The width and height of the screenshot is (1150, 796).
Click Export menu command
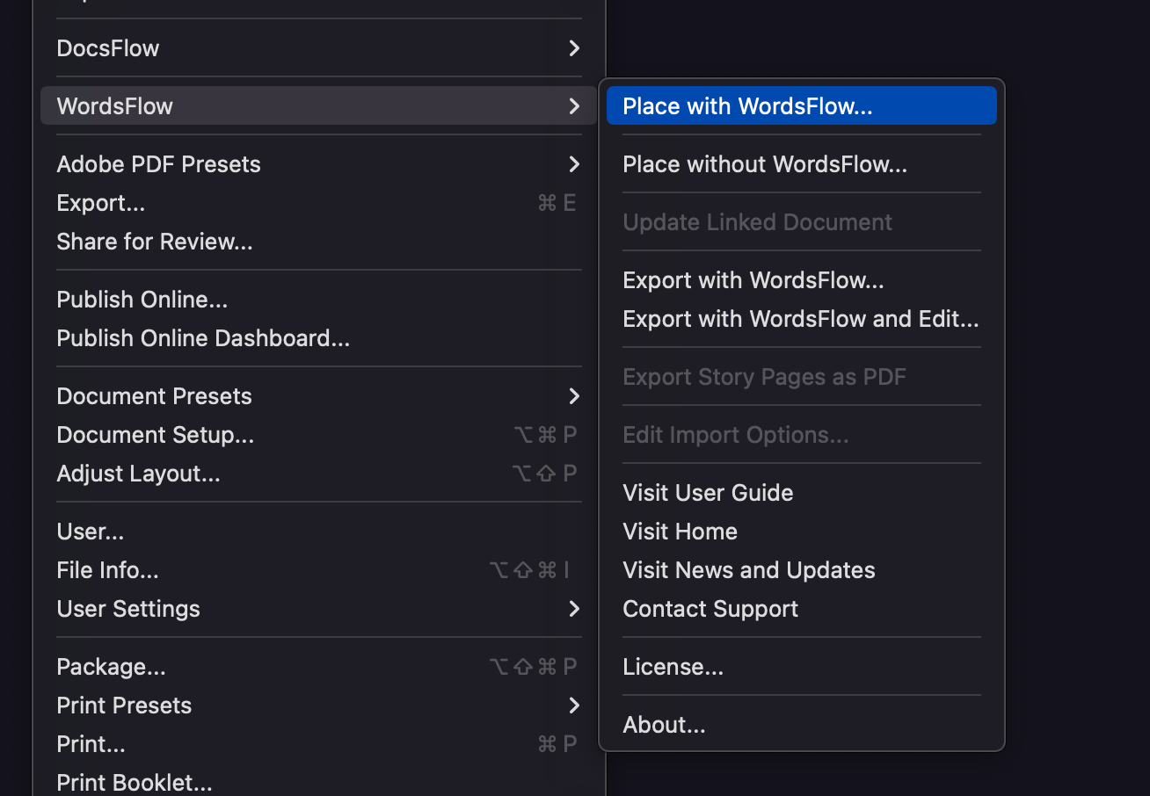[x=101, y=203]
